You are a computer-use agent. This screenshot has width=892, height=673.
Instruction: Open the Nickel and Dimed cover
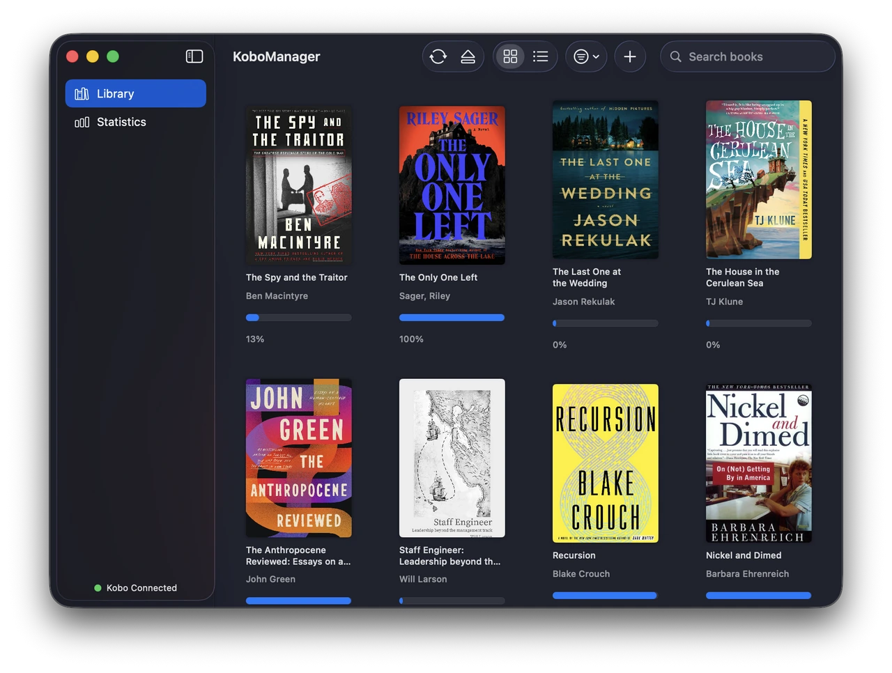759,463
